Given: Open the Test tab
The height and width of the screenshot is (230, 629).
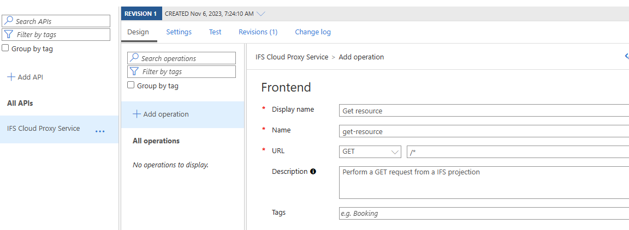Looking at the screenshot, I should (x=215, y=32).
